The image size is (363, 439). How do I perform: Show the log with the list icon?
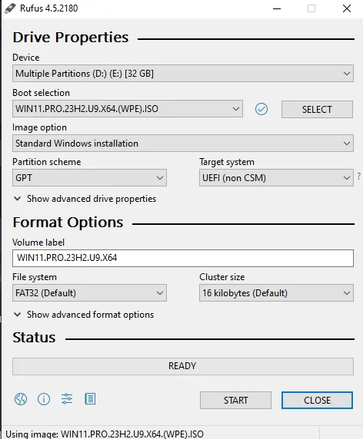click(90, 398)
